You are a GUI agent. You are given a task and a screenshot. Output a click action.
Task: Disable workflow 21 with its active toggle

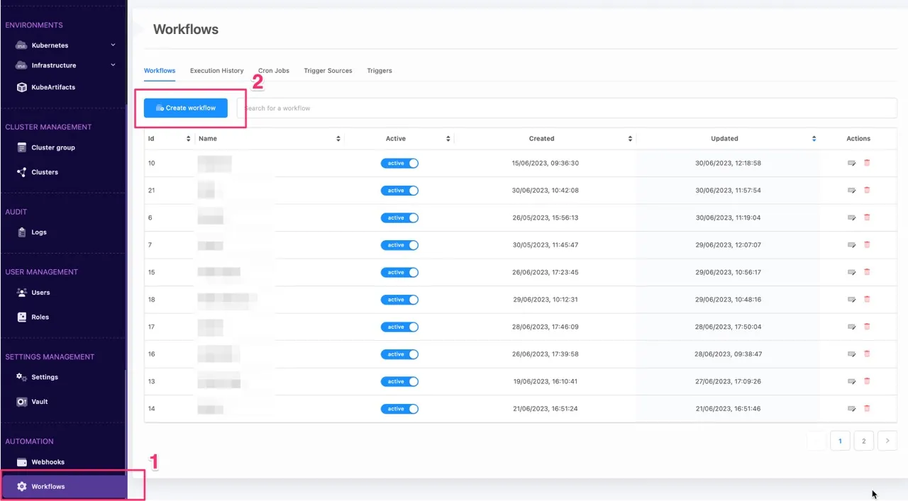[399, 191]
